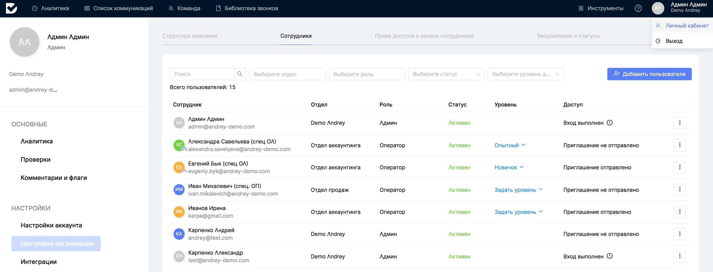
Task: Focus the Поиск search field
Action: click(202, 74)
